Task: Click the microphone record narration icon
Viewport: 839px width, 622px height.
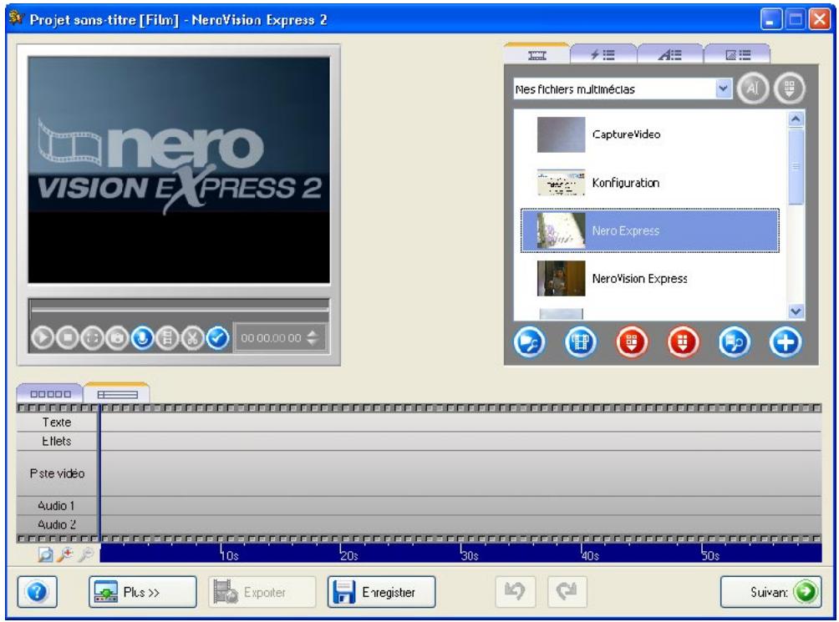Action: (x=142, y=338)
